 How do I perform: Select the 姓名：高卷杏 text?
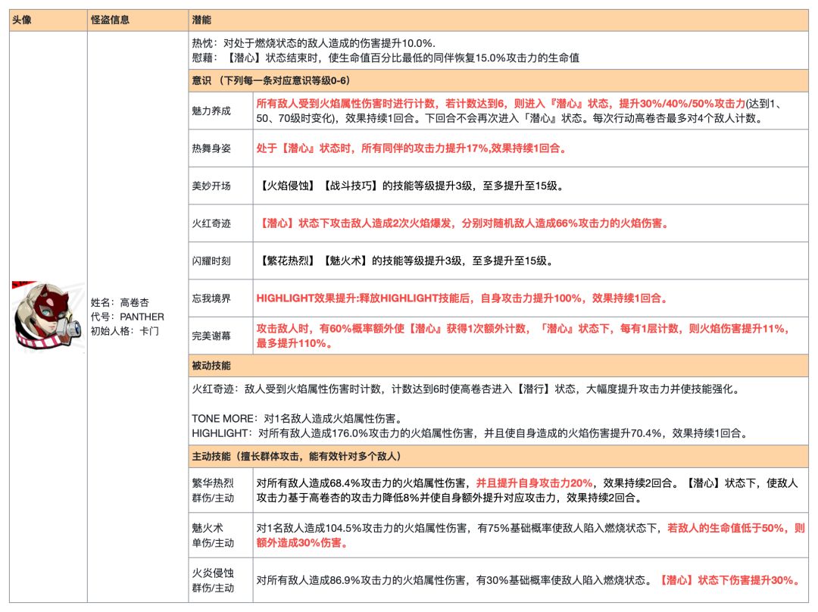click(x=120, y=302)
